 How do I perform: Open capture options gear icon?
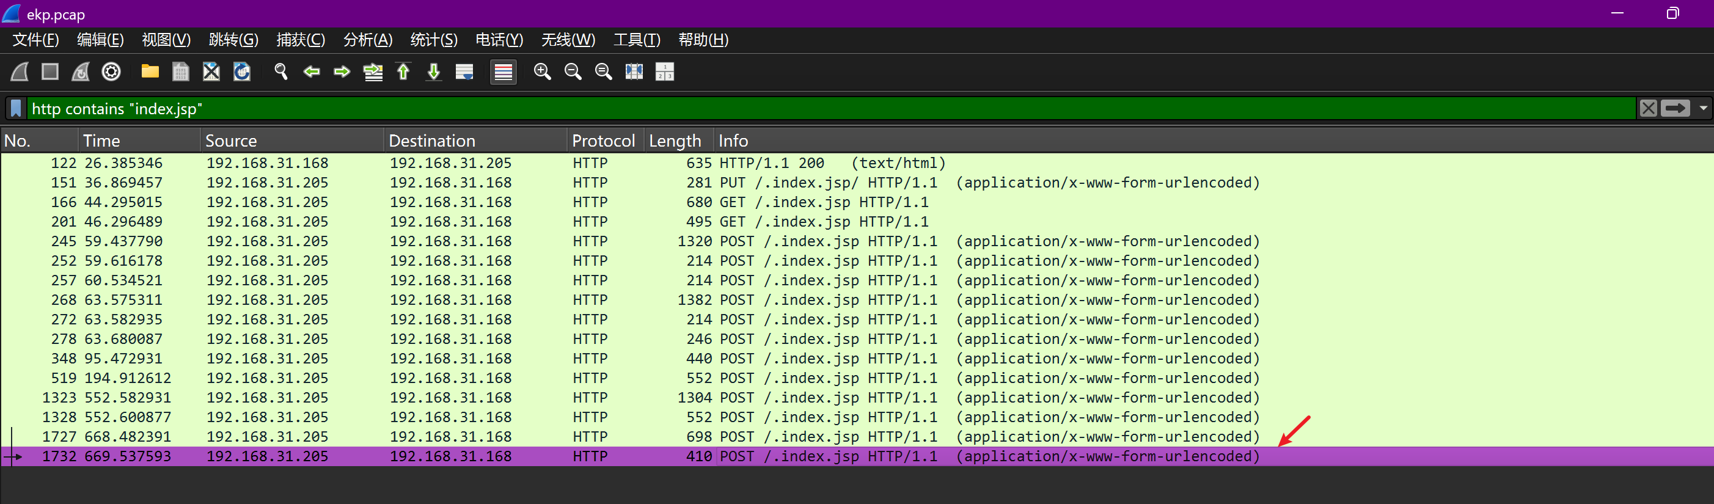click(x=111, y=72)
